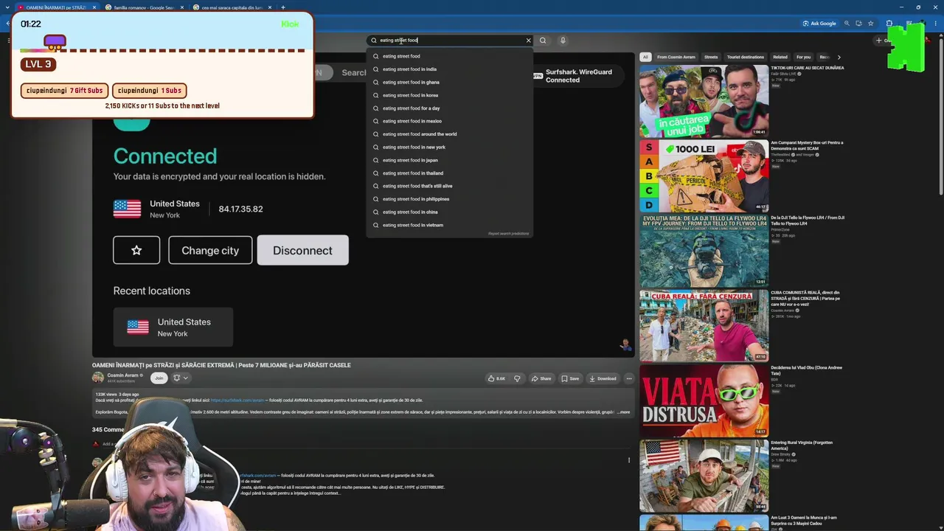
Task: Choose suggestion eating street food in thailand
Action: pos(449,173)
